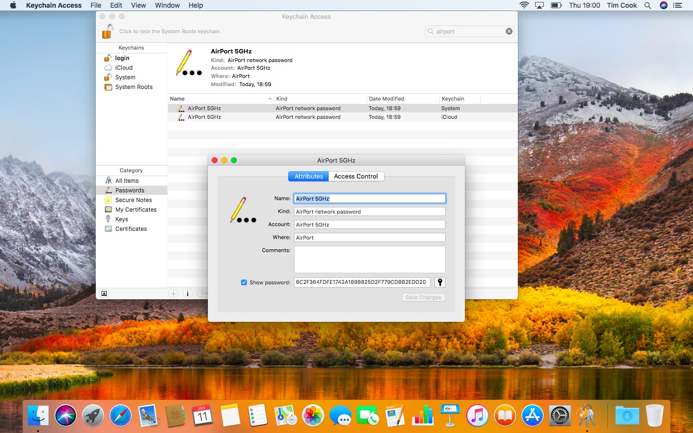Viewport: 693px width, 433px height.
Task: Click the Siri icon in menu bar
Action: tap(664, 5)
